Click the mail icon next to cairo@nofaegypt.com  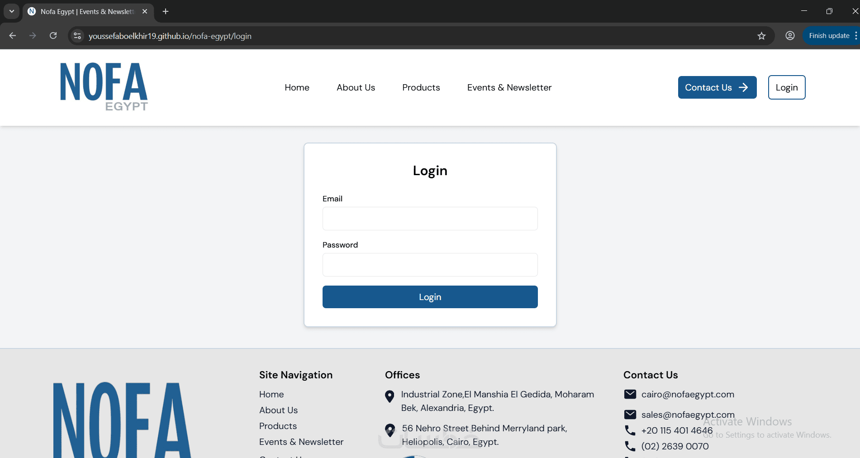(630, 394)
